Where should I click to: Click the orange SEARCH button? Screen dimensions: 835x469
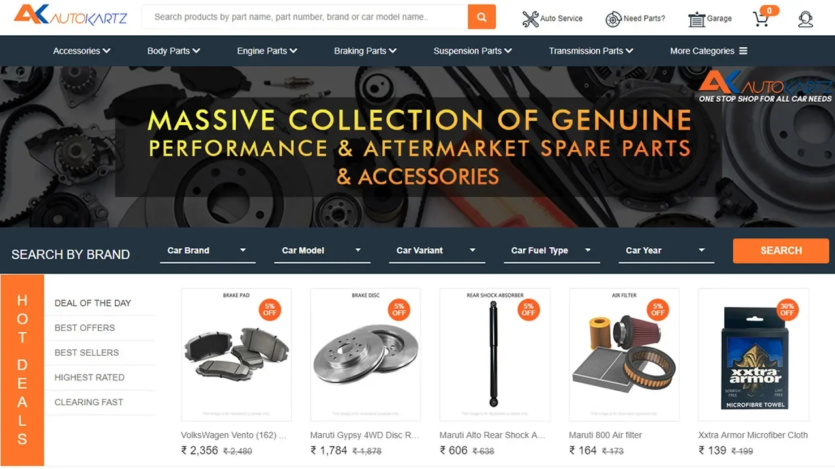point(781,251)
